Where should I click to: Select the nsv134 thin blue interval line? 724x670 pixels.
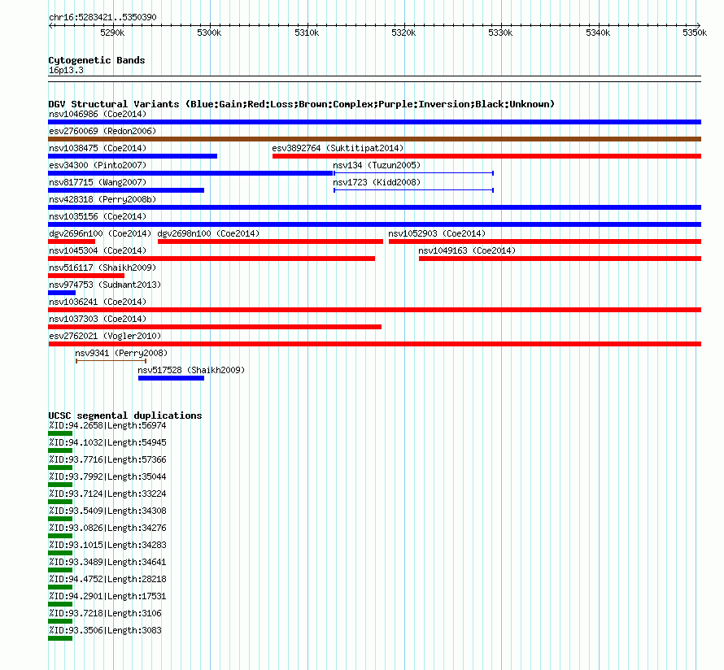414,173
